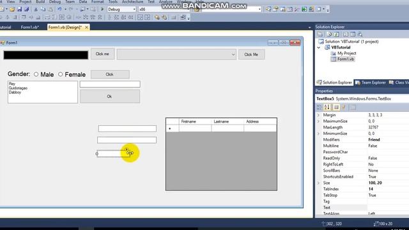Image resolution: width=409 pixels, height=230 pixels.
Task: Click the 'Click me' button beside black box
Action: click(x=102, y=54)
